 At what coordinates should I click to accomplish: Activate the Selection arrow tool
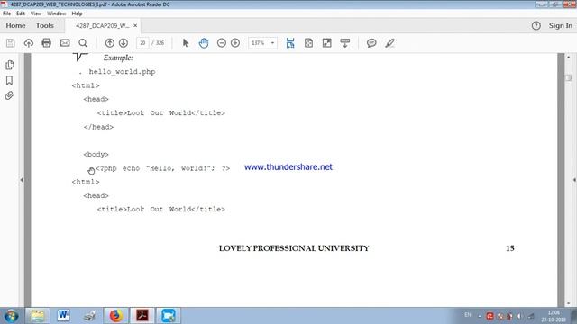click(186, 43)
